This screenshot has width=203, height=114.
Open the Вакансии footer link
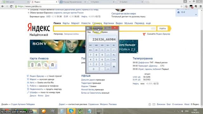click(161, 104)
